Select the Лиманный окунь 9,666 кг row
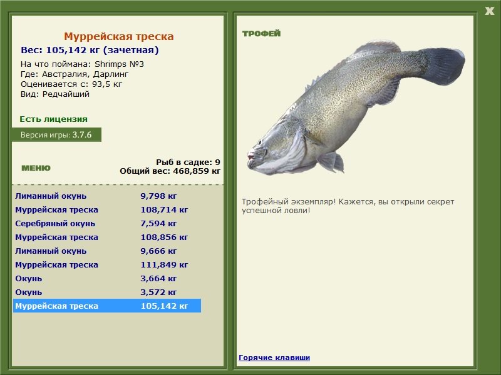 pos(107,251)
